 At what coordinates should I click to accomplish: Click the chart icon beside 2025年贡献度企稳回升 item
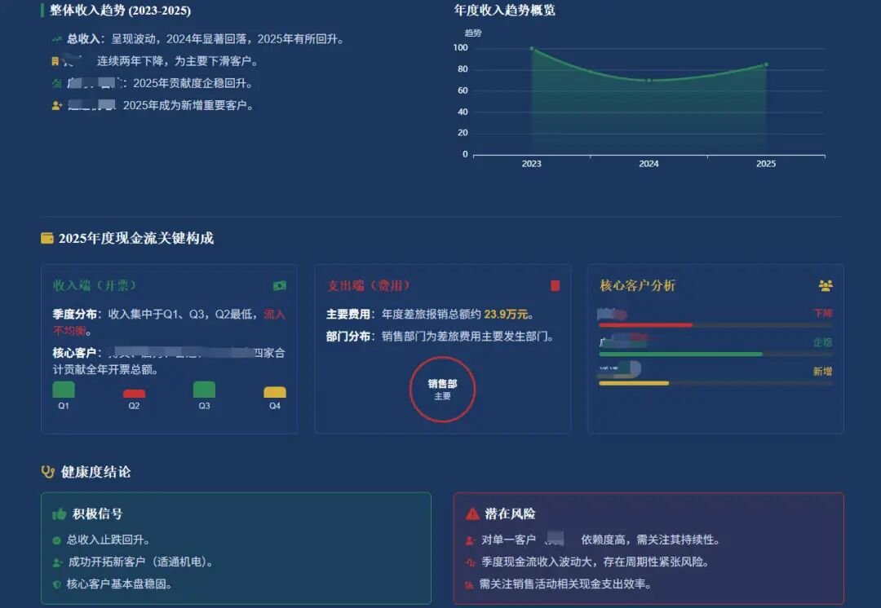click(x=55, y=82)
